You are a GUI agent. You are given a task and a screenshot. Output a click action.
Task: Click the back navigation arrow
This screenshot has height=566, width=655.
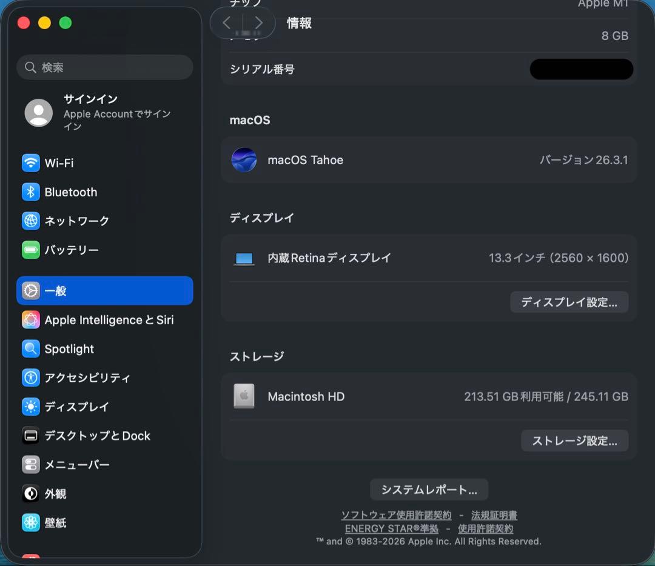(x=227, y=22)
